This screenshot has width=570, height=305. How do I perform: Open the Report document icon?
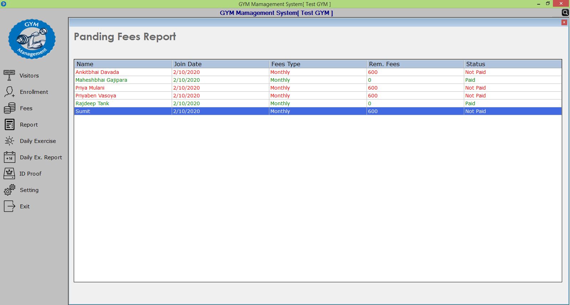coord(9,124)
